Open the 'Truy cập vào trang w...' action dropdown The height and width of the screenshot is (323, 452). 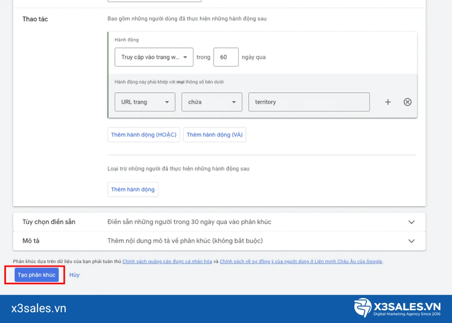(x=154, y=57)
